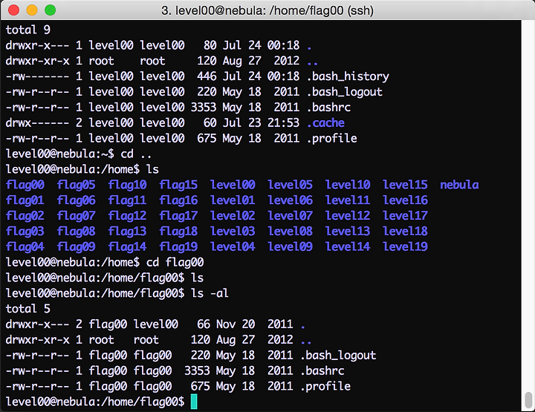Click the level07 directory name
The height and width of the screenshot is (412, 535).
click(291, 215)
